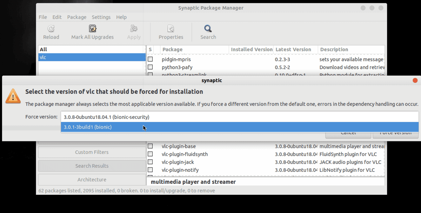Open the Edit menu

(57, 17)
